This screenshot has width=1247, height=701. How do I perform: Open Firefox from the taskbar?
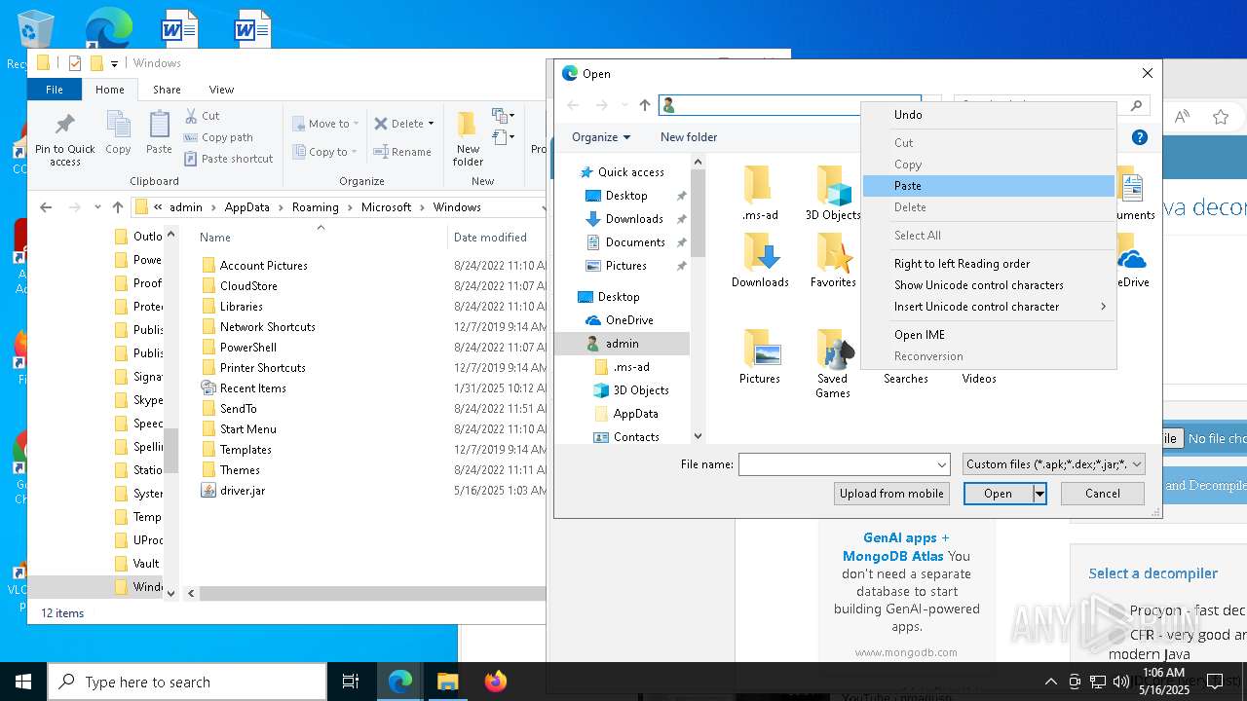[495, 682]
